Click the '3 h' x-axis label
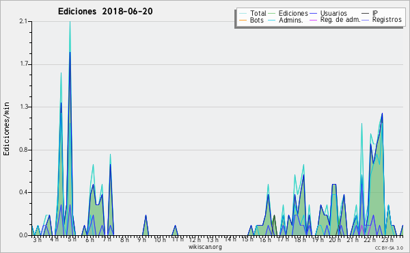 pyautogui.click(x=38, y=239)
